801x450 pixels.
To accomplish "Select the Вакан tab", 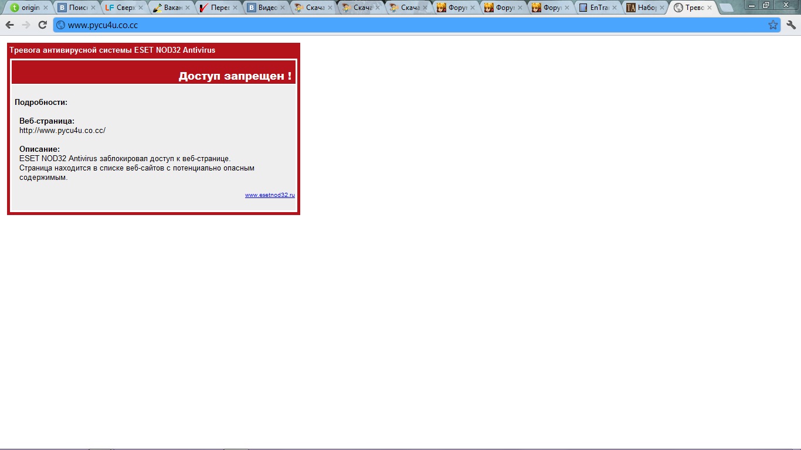I will [170, 8].
